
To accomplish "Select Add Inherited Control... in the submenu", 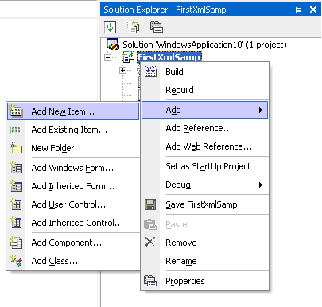I will 73,223.
